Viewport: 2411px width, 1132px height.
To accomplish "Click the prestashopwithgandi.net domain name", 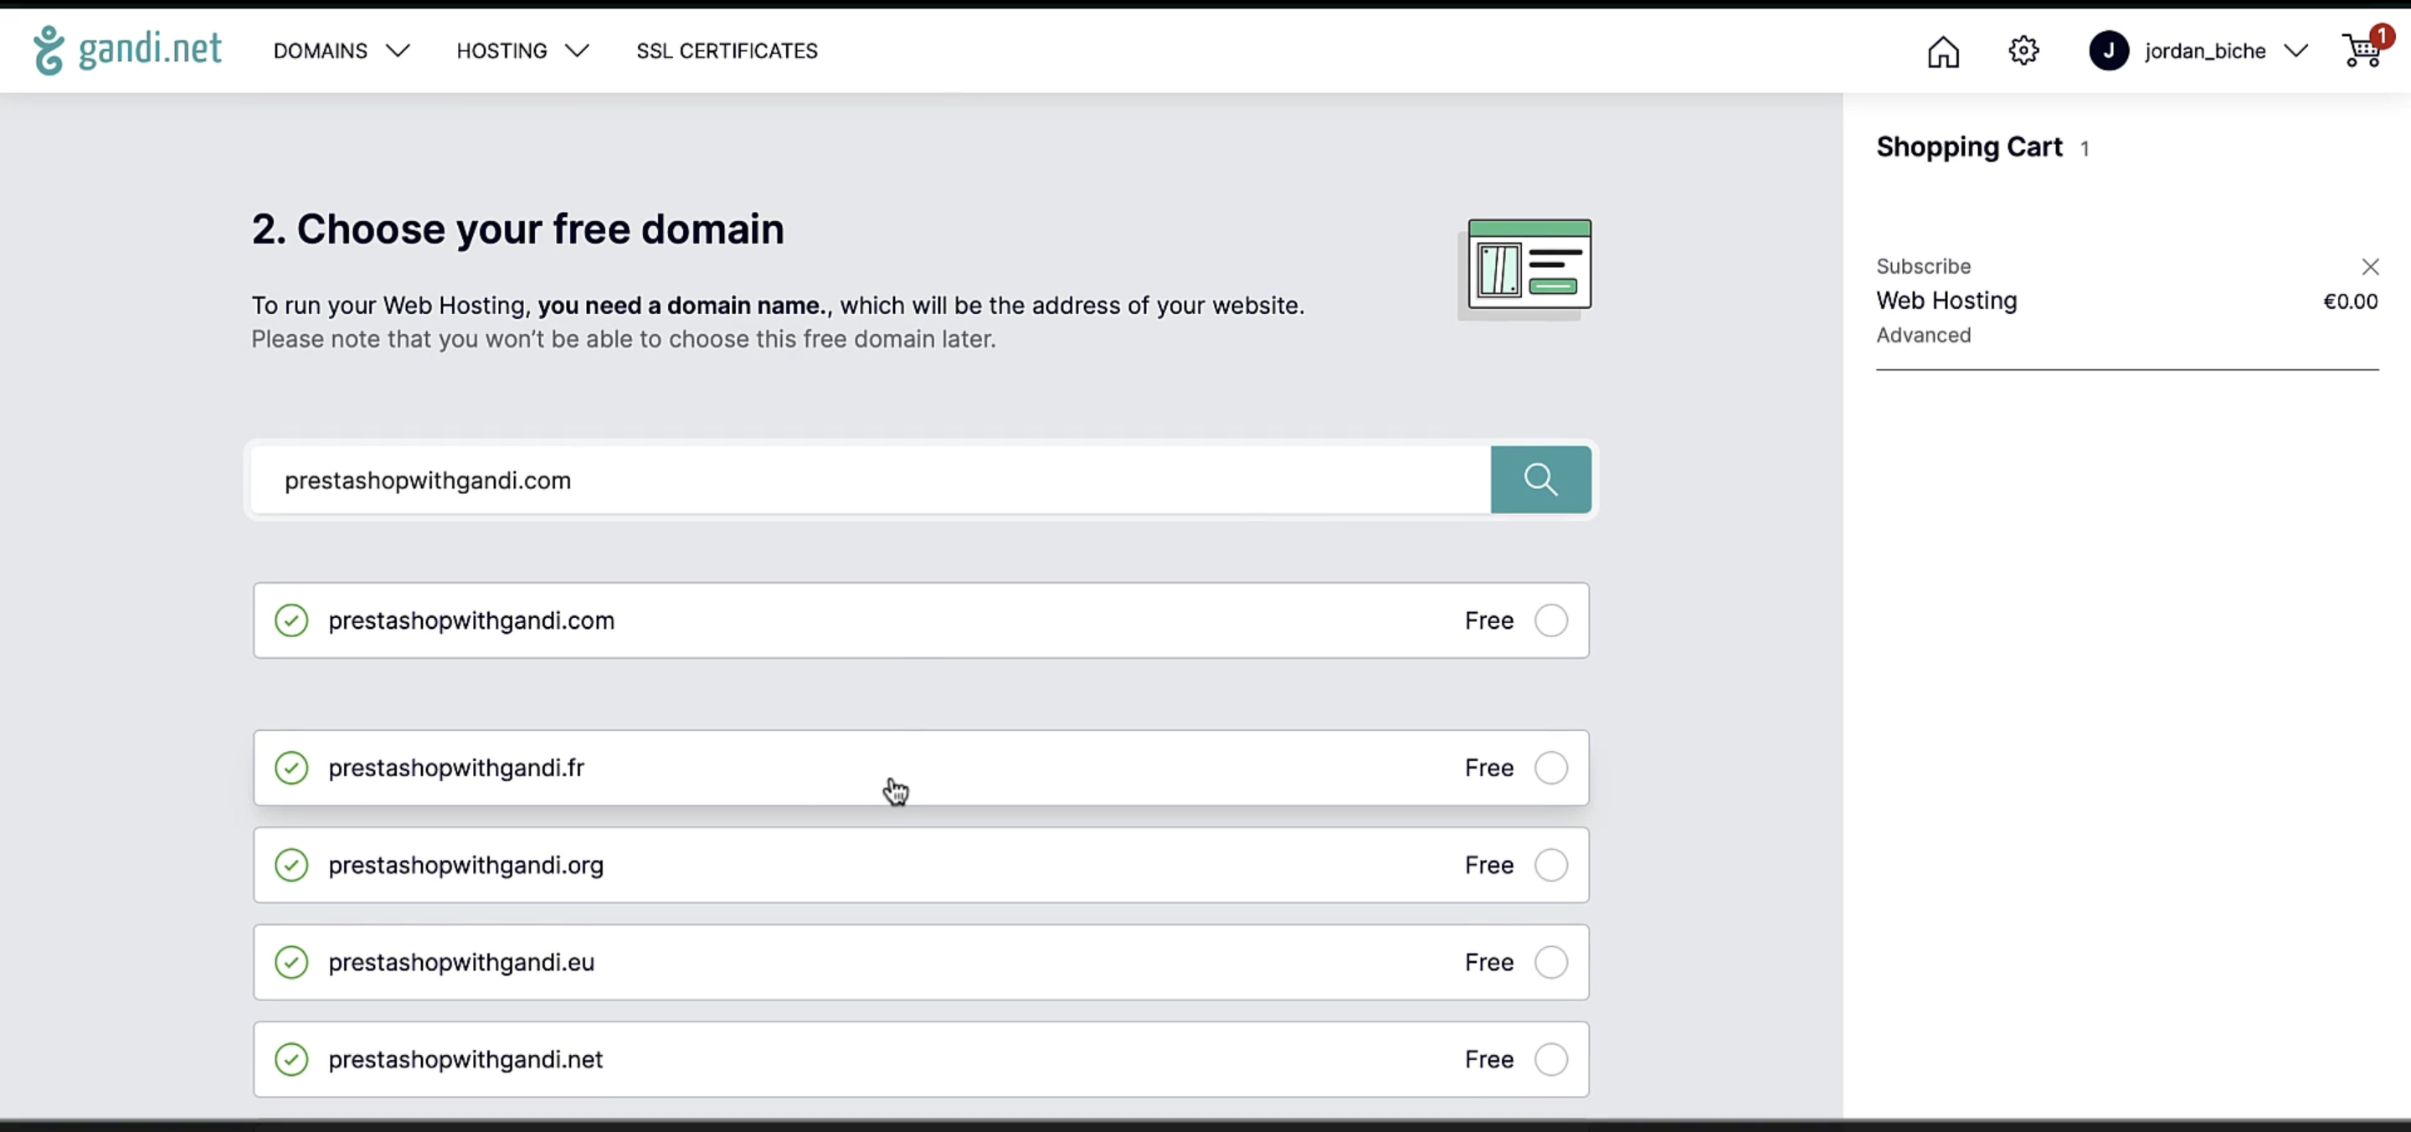I will click(x=465, y=1060).
